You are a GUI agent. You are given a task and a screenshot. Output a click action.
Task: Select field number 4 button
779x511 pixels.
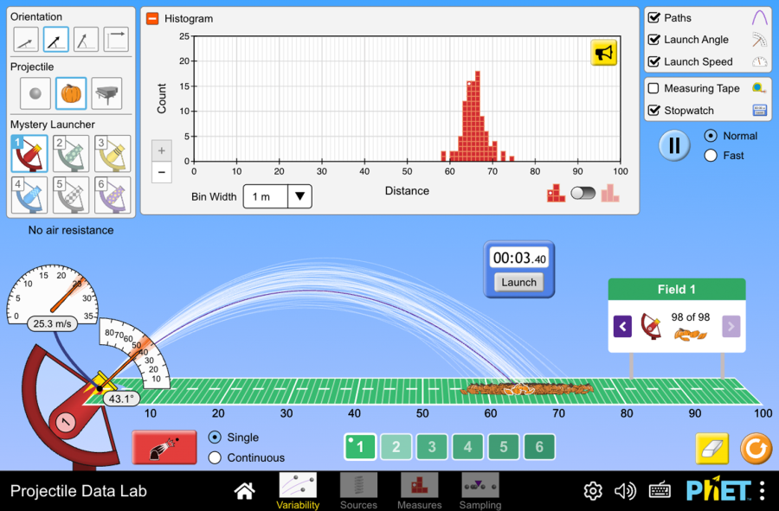coord(467,447)
